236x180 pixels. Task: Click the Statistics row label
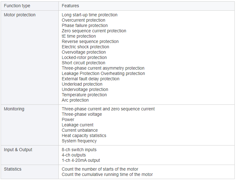(x=13, y=169)
